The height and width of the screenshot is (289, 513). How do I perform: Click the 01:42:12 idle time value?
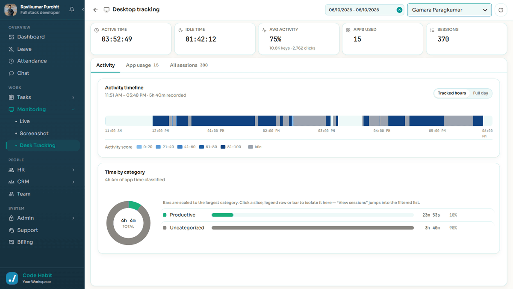pos(201,39)
